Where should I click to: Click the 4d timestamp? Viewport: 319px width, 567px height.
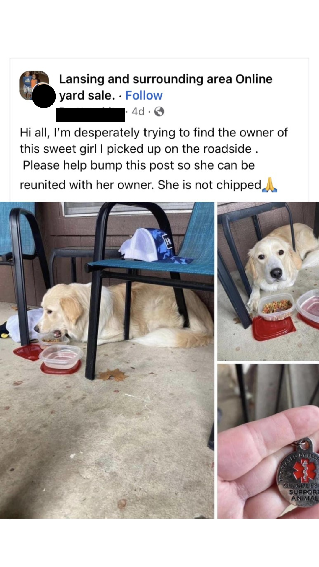point(138,112)
